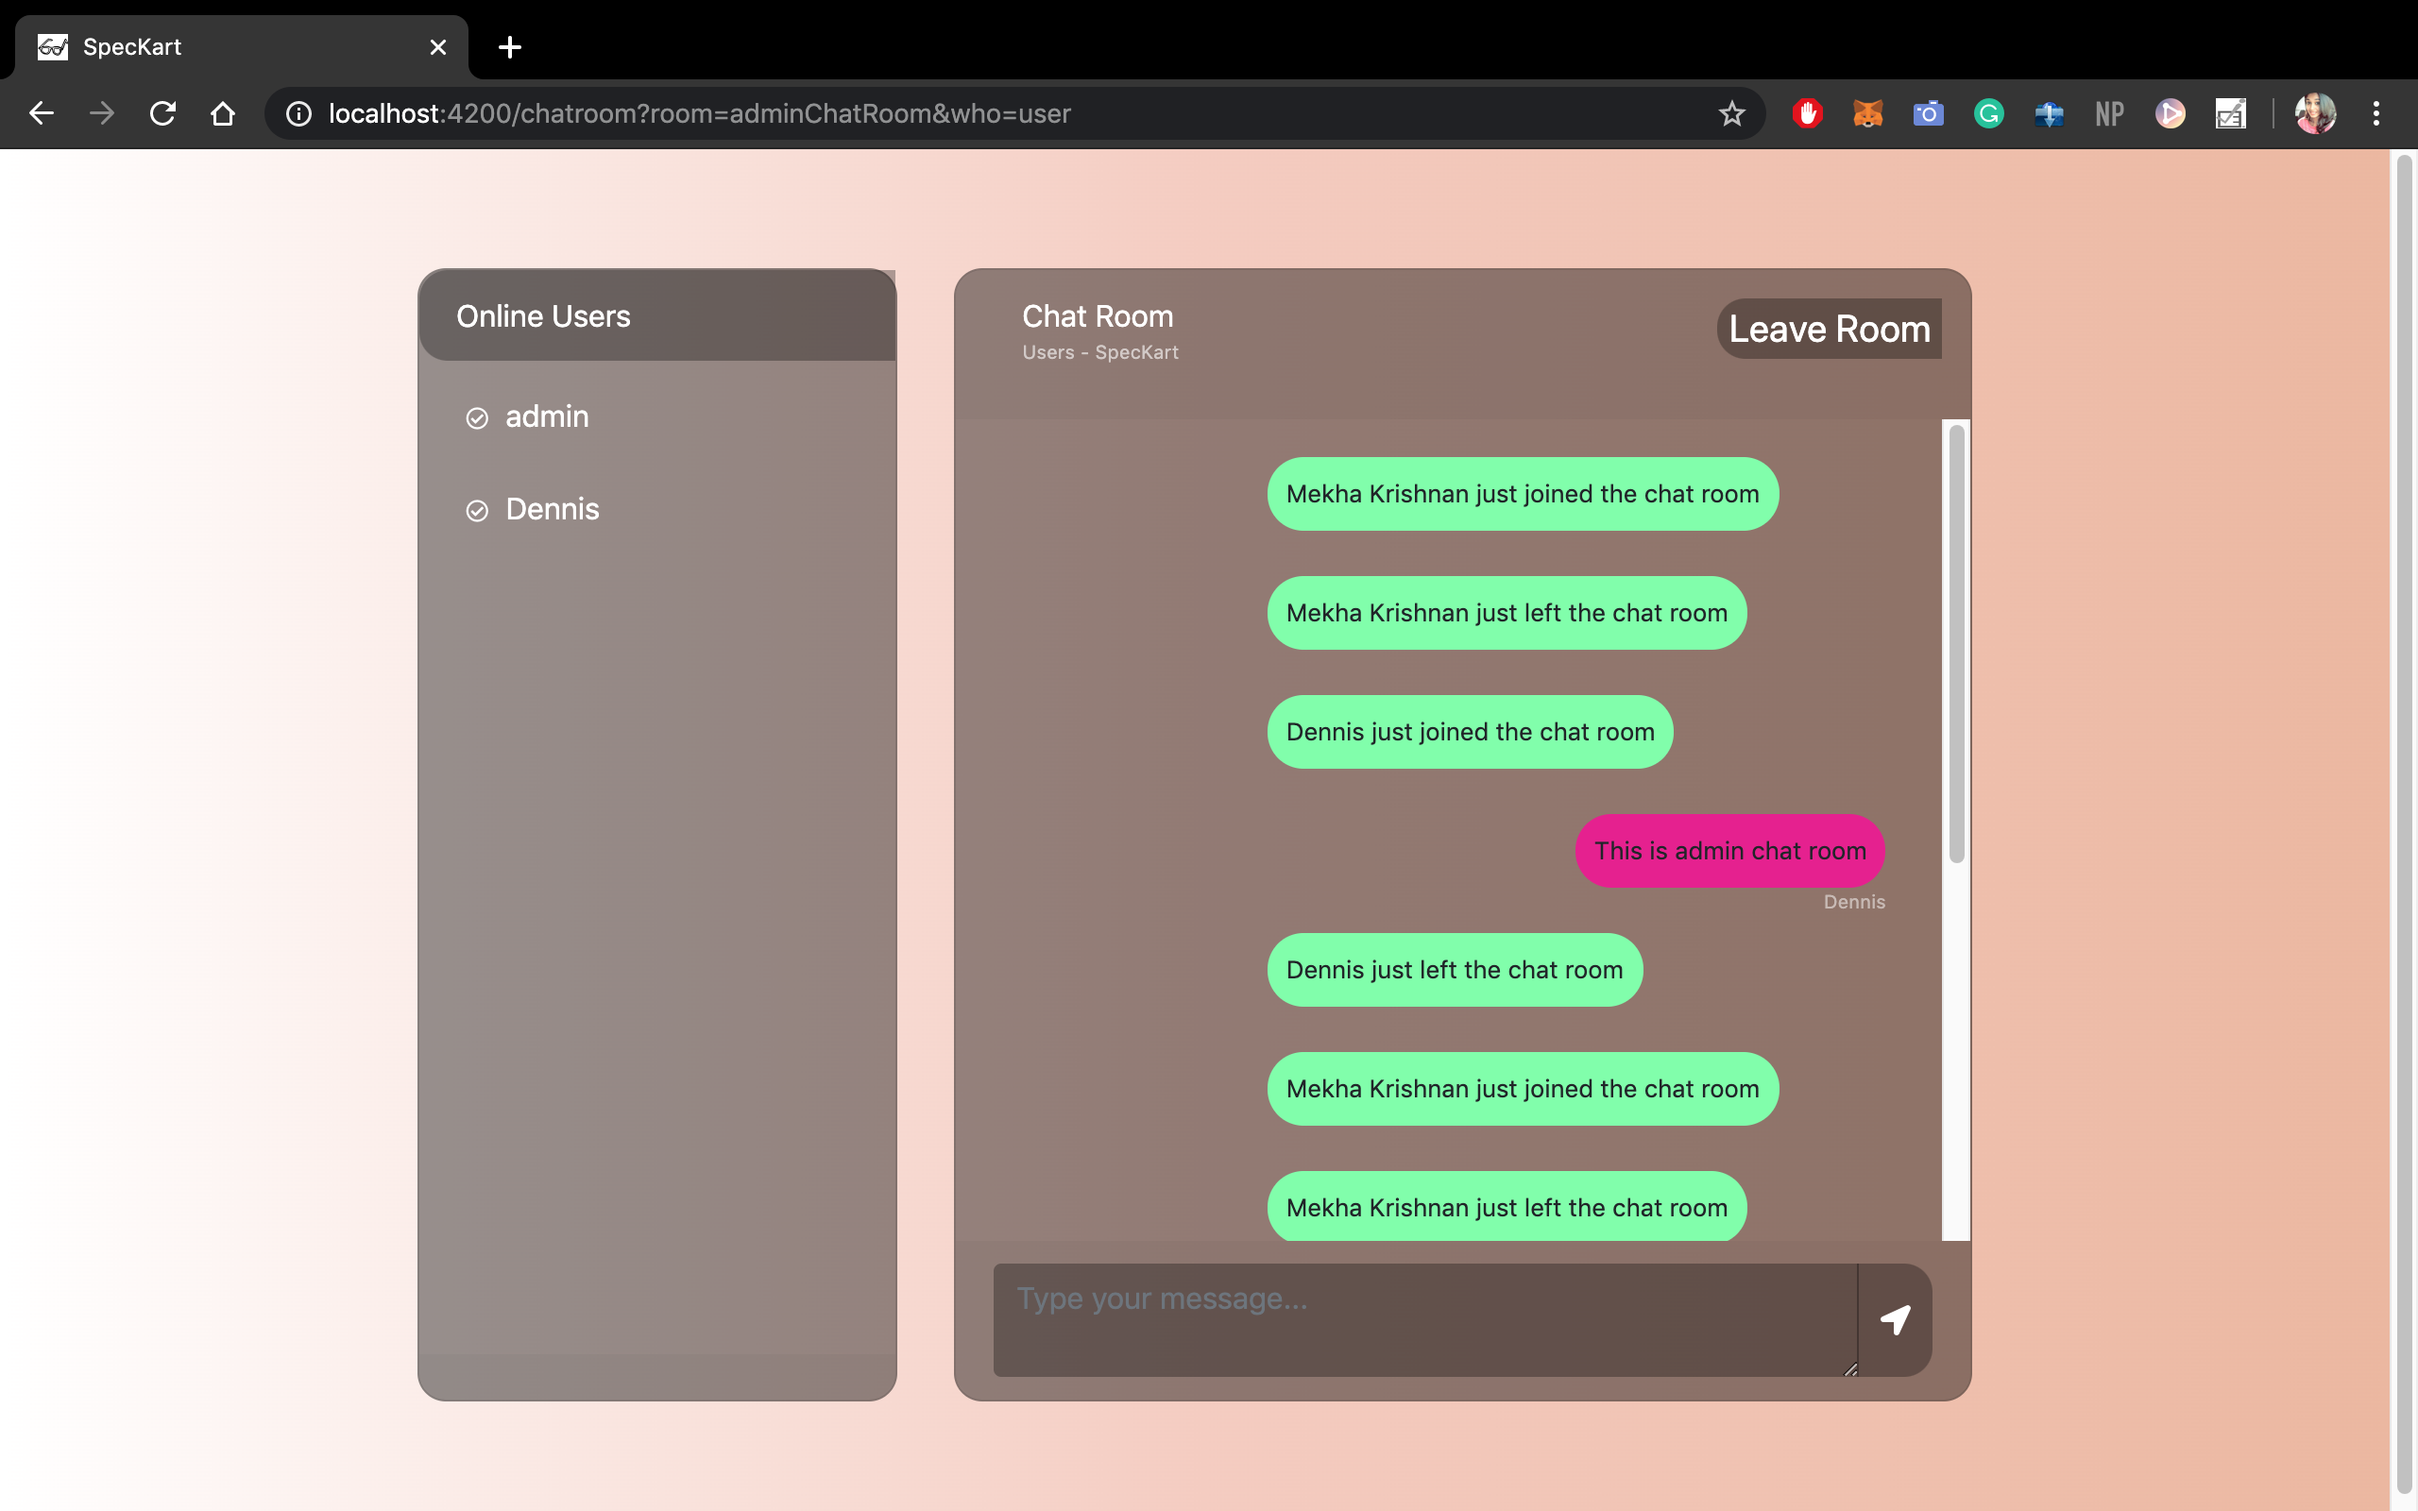Open the Chrome three-dot menu
Image resolution: width=2418 pixels, height=1511 pixels.
coord(2376,114)
